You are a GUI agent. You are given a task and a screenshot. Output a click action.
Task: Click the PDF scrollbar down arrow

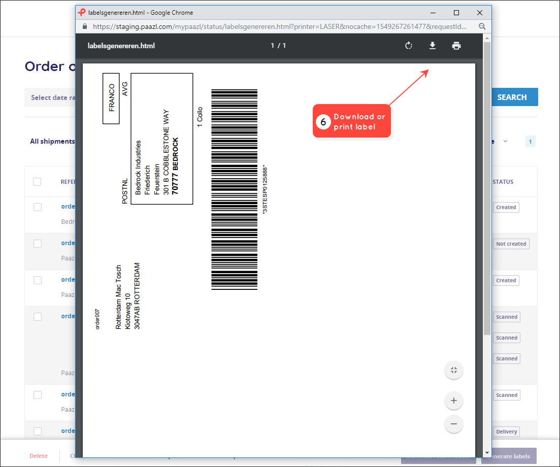coord(487,453)
